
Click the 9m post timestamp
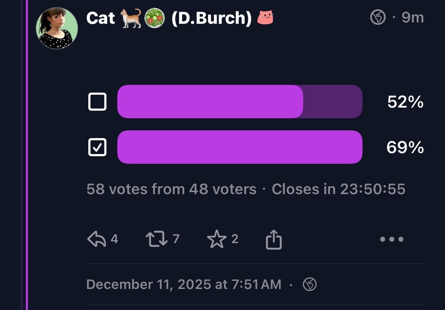point(413,17)
